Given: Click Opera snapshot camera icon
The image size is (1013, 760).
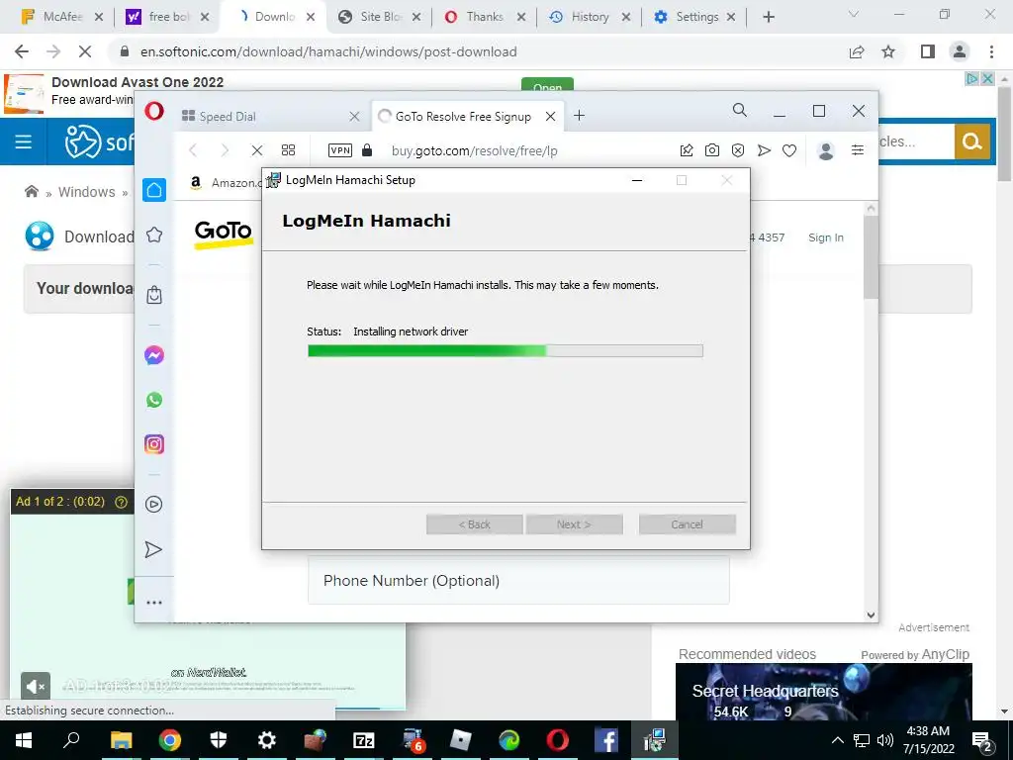Looking at the screenshot, I should click(712, 150).
